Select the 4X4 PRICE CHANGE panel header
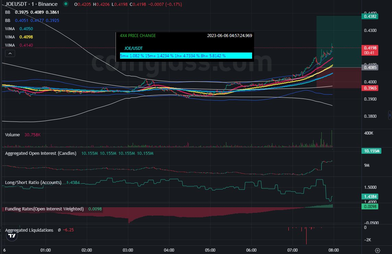This screenshot has width=392, height=254. (x=138, y=36)
